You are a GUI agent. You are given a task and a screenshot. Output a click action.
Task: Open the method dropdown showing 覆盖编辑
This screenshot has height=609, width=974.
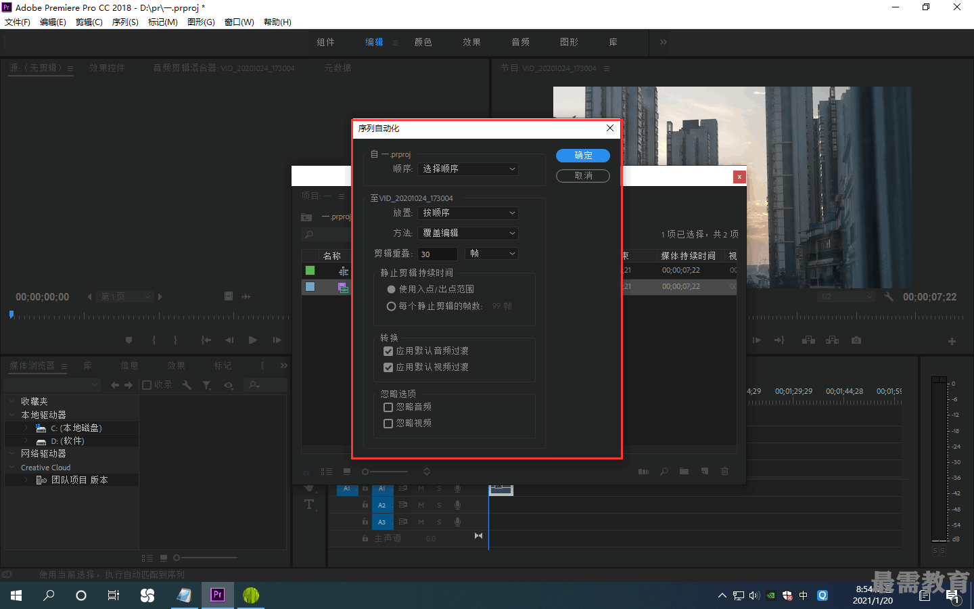click(468, 233)
